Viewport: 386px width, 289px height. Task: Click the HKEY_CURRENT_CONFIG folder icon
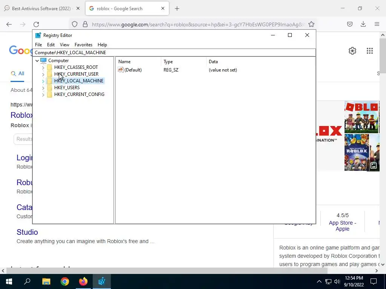(49, 94)
